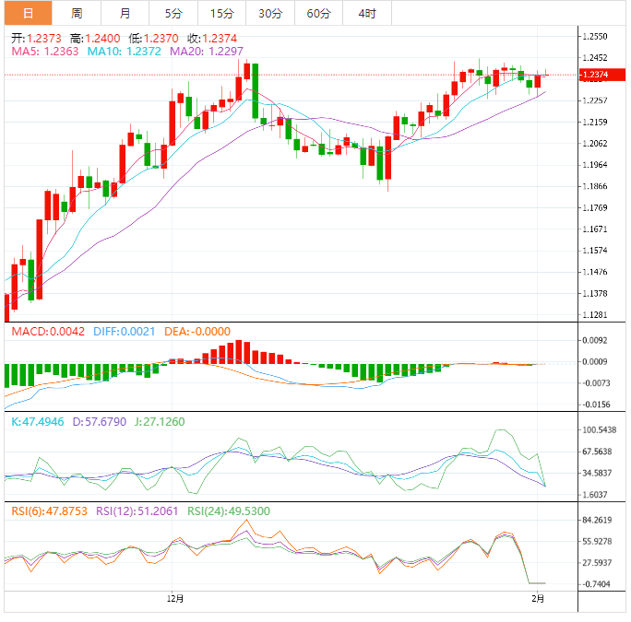Click the open price 1.2373 value
The image size is (631, 622).
tap(44, 38)
